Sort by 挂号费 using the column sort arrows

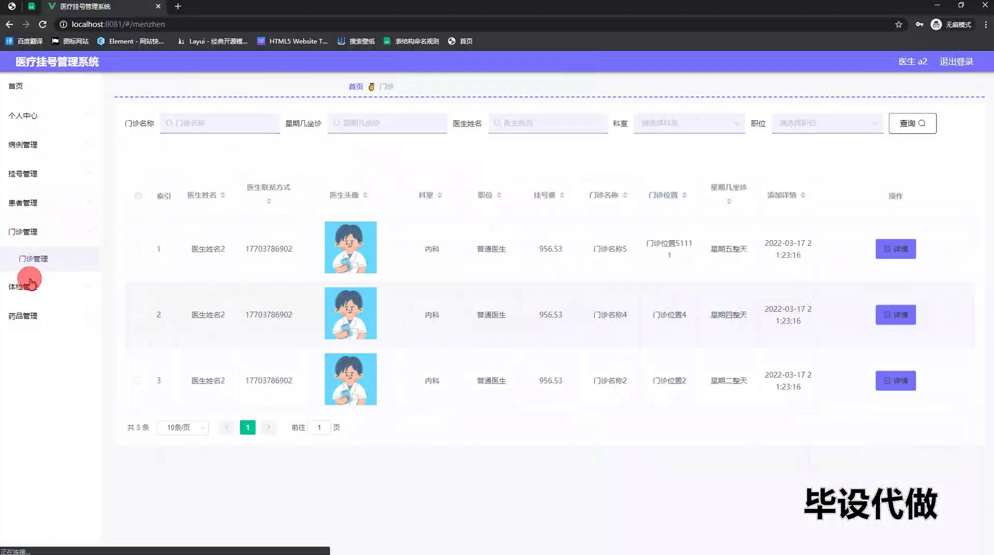(562, 195)
